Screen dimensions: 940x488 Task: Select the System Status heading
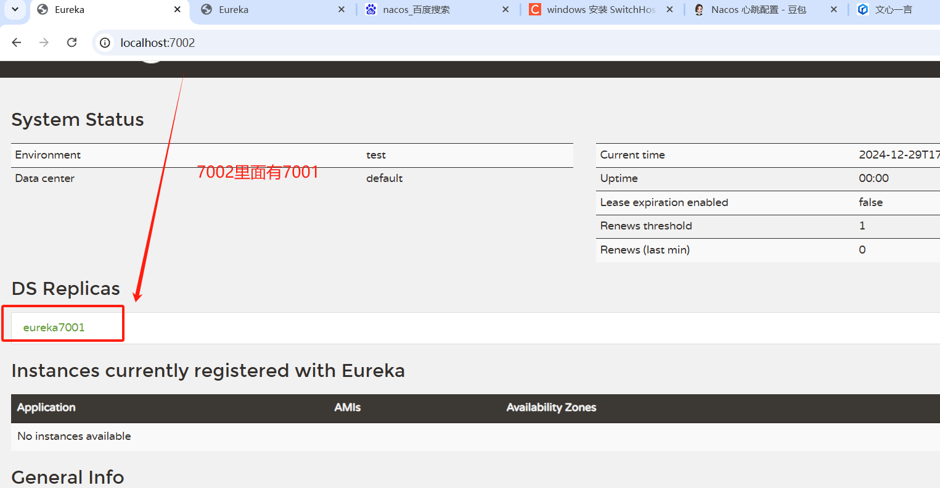[x=78, y=120]
